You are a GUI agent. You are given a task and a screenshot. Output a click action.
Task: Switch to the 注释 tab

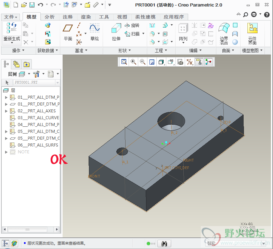pos(68,17)
